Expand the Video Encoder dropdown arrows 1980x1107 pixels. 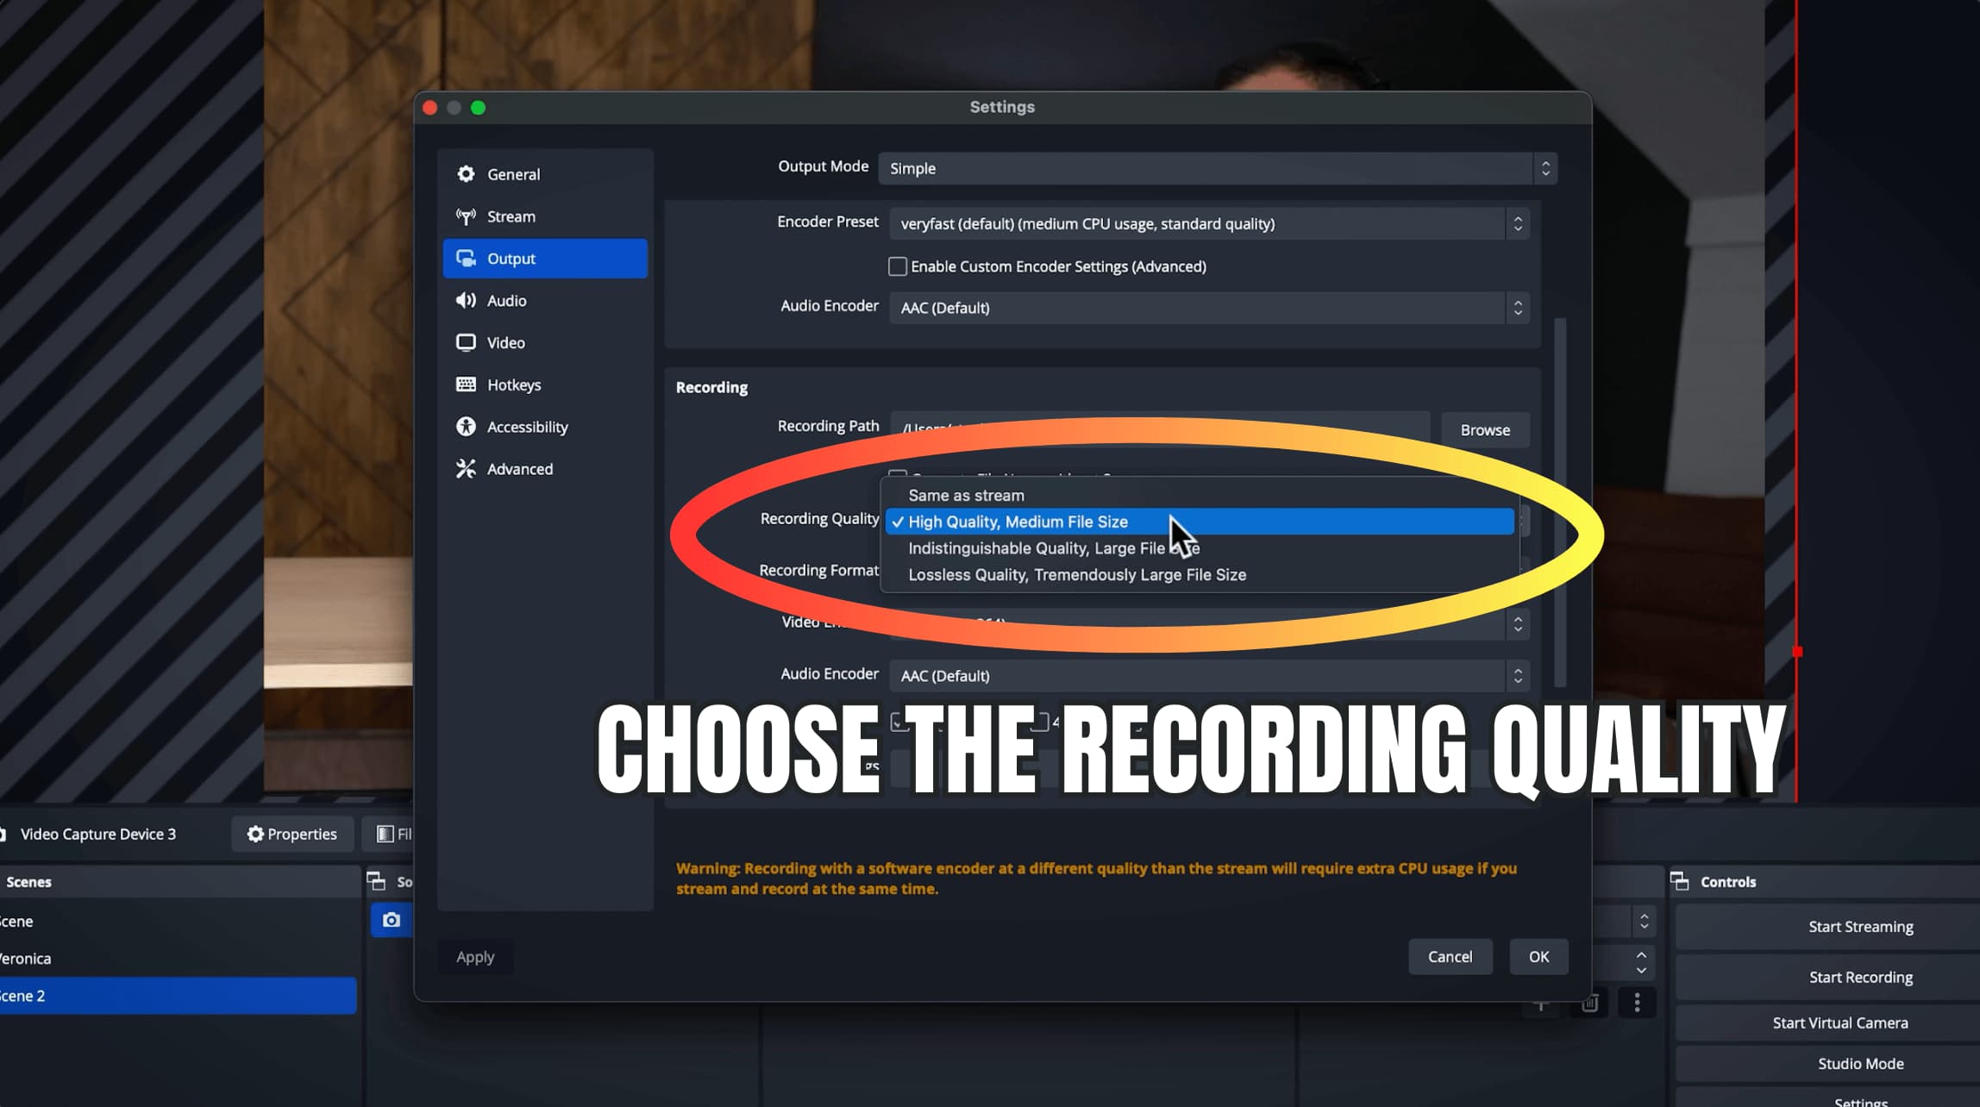[1518, 623]
